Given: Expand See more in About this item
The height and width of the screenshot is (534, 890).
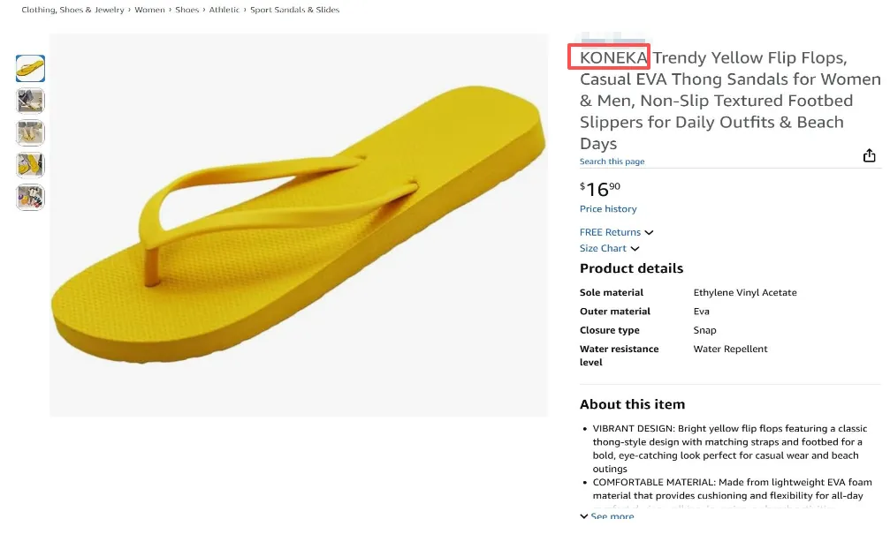Looking at the screenshot, I should click(x=607, y=516).
